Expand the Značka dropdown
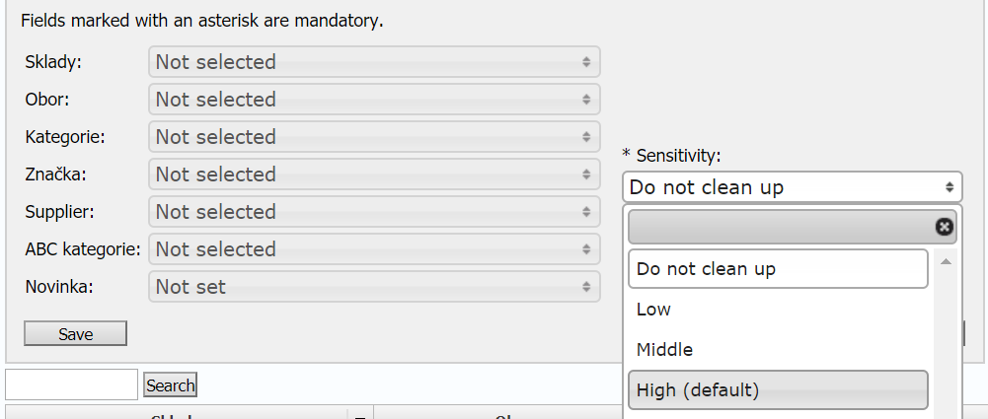Viewport: 988px width, 419px height. (374, 175)
